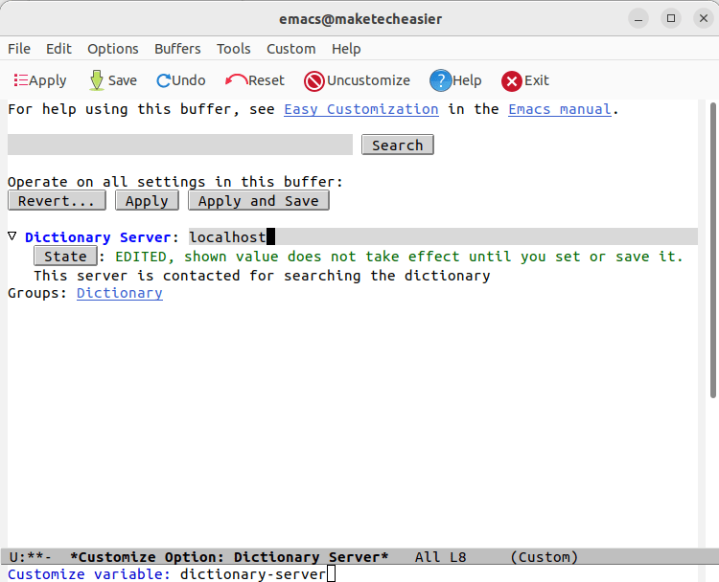The image size is (719, 582).
Task: Open Help from the toolbar
Action: (455, 80)
